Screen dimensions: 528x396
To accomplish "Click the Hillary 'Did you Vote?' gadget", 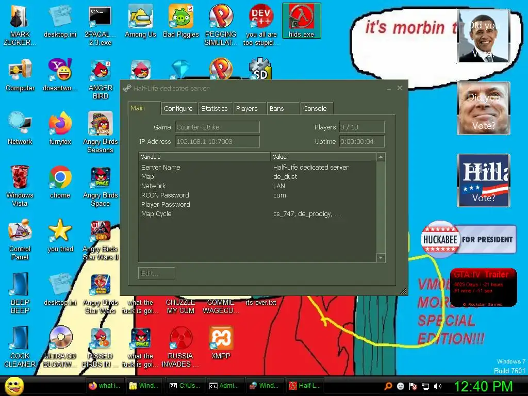I will 484,180.
